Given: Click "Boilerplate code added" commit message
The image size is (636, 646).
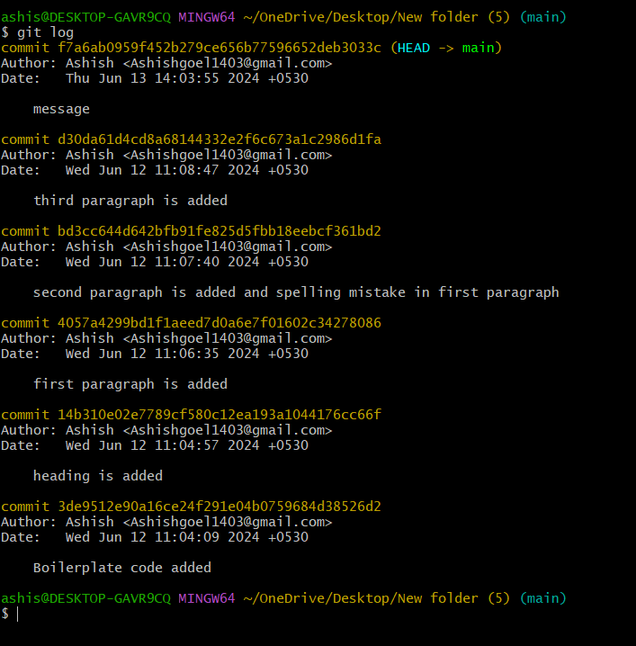Looking at the screenshot, I should point(122,568).
